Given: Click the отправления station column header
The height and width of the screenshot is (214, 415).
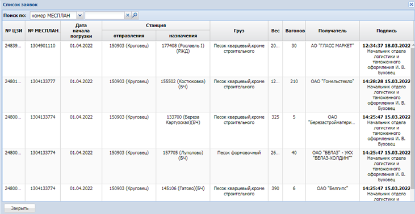Looking at the screenshot, I should tap(129, 36).
